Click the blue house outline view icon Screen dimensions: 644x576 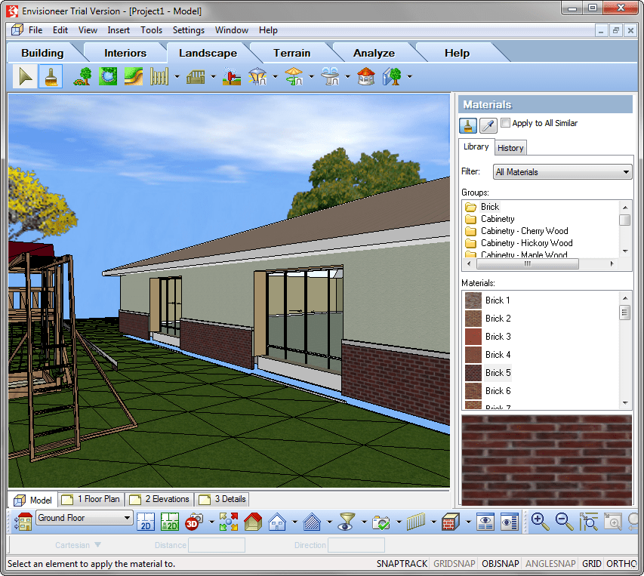277,522
